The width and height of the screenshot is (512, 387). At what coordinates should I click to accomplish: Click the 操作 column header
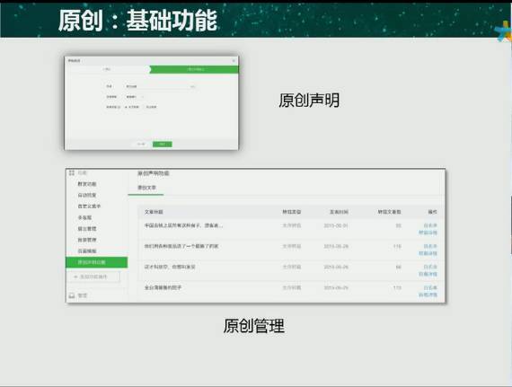tap(432, 212)
